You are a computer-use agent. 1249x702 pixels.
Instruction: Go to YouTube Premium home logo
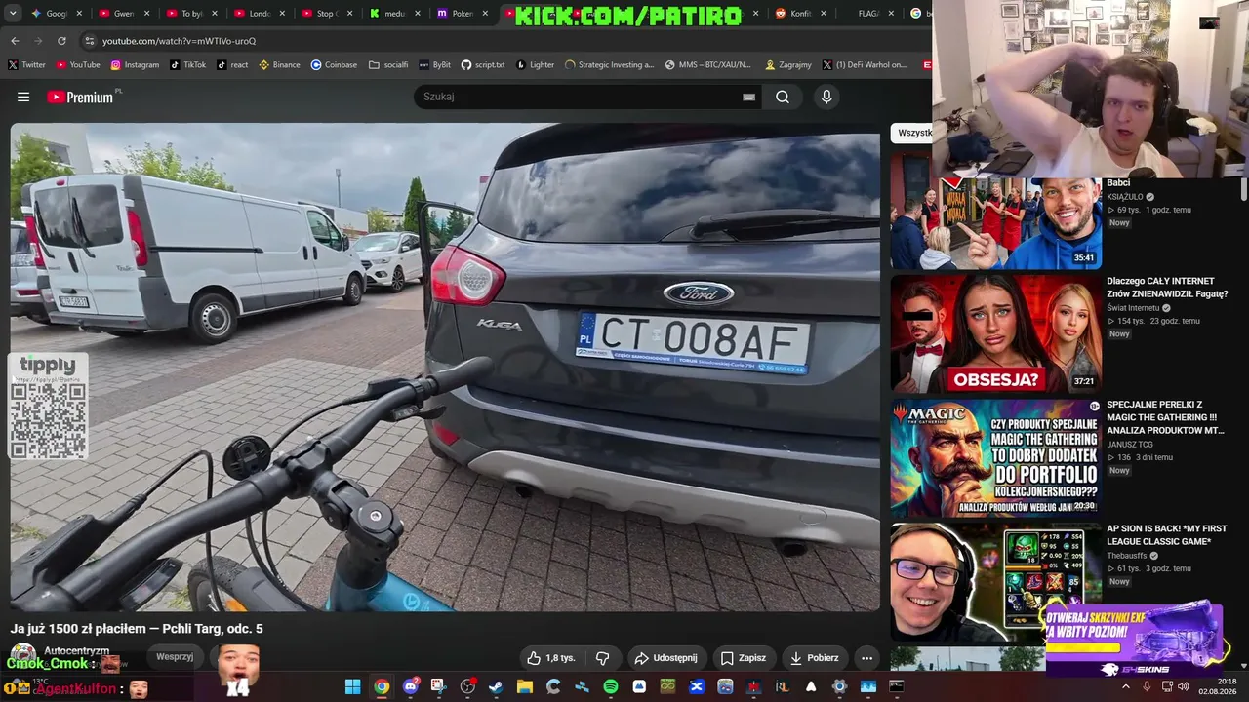click(80, 97)
